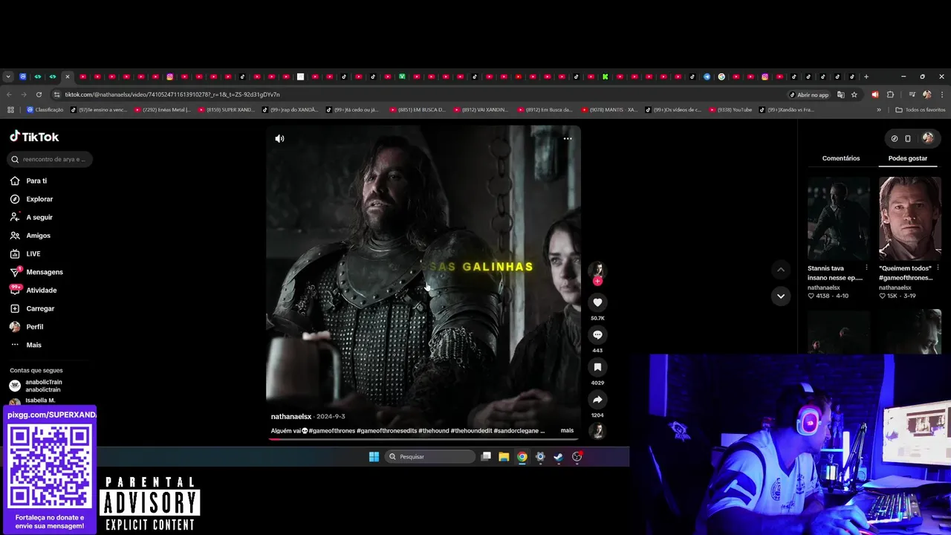Open nathanaelsx username on video
951x535 pixels.
291,417
